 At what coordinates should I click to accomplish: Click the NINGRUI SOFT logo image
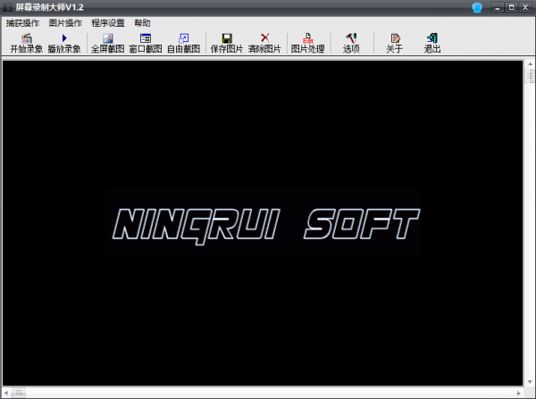pos(263,223)
